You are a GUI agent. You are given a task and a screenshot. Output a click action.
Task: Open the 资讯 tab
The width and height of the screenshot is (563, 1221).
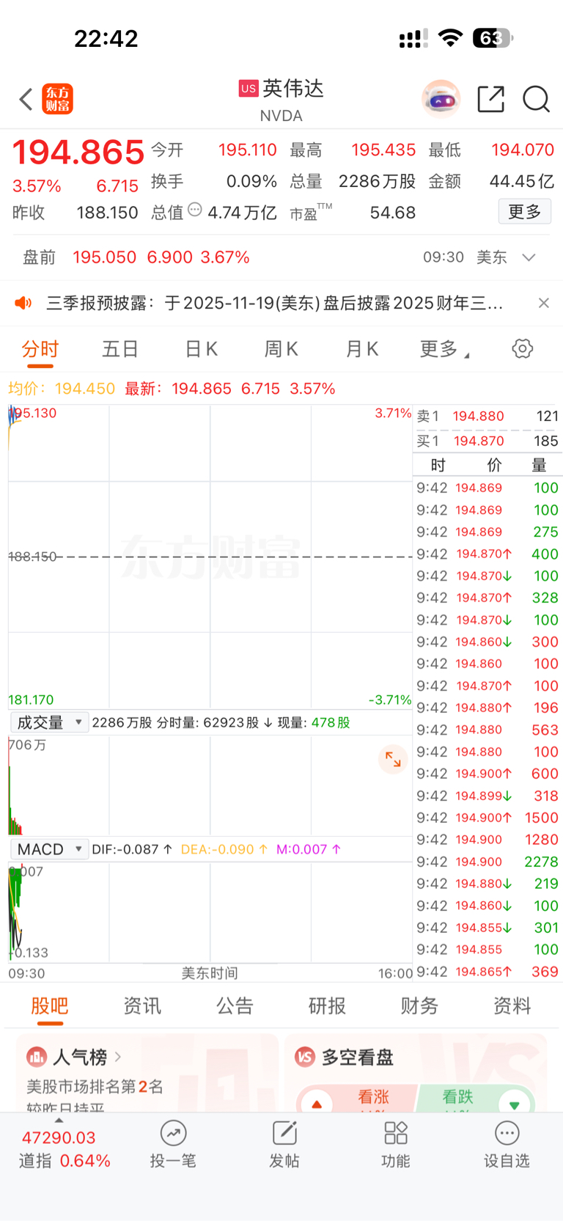[142, 1005]
